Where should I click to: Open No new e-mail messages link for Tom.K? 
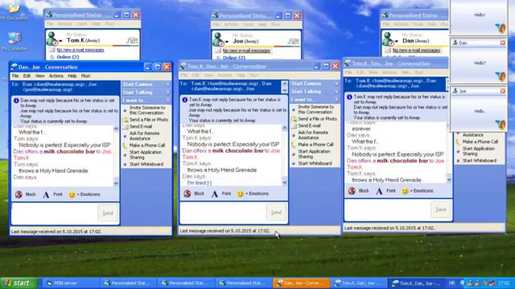pyautogui.click(x=80, y=50)
